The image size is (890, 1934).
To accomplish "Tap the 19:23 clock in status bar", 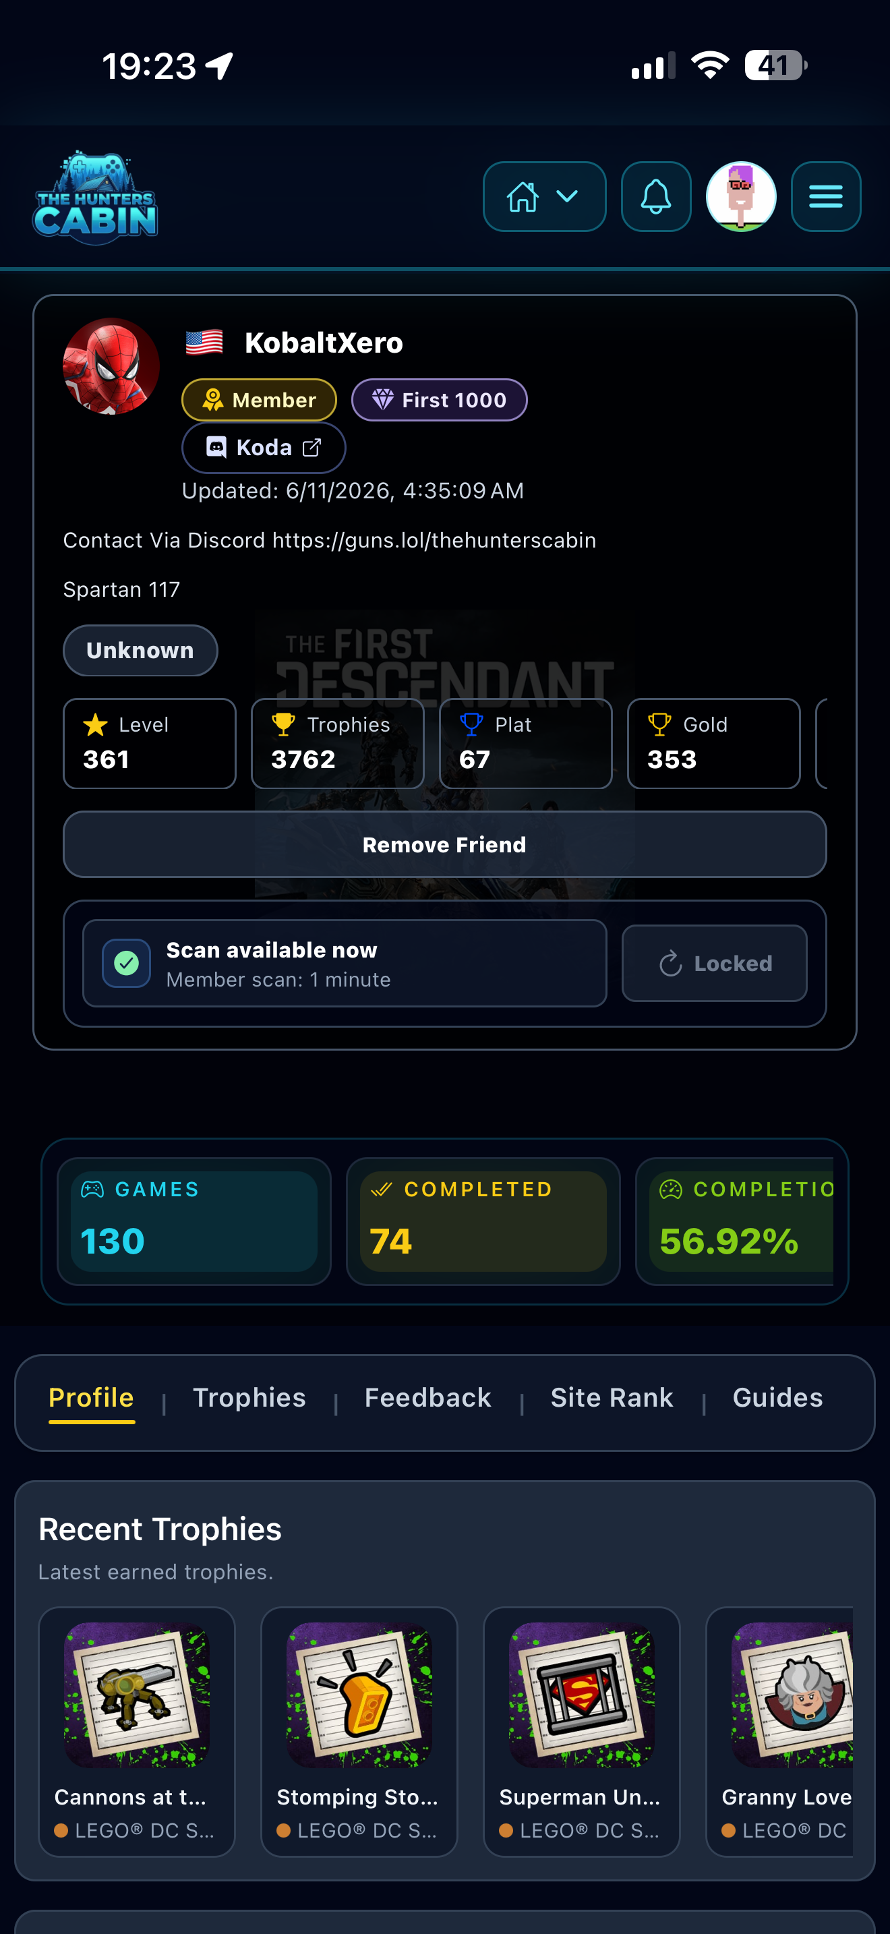I will [148, 66].
